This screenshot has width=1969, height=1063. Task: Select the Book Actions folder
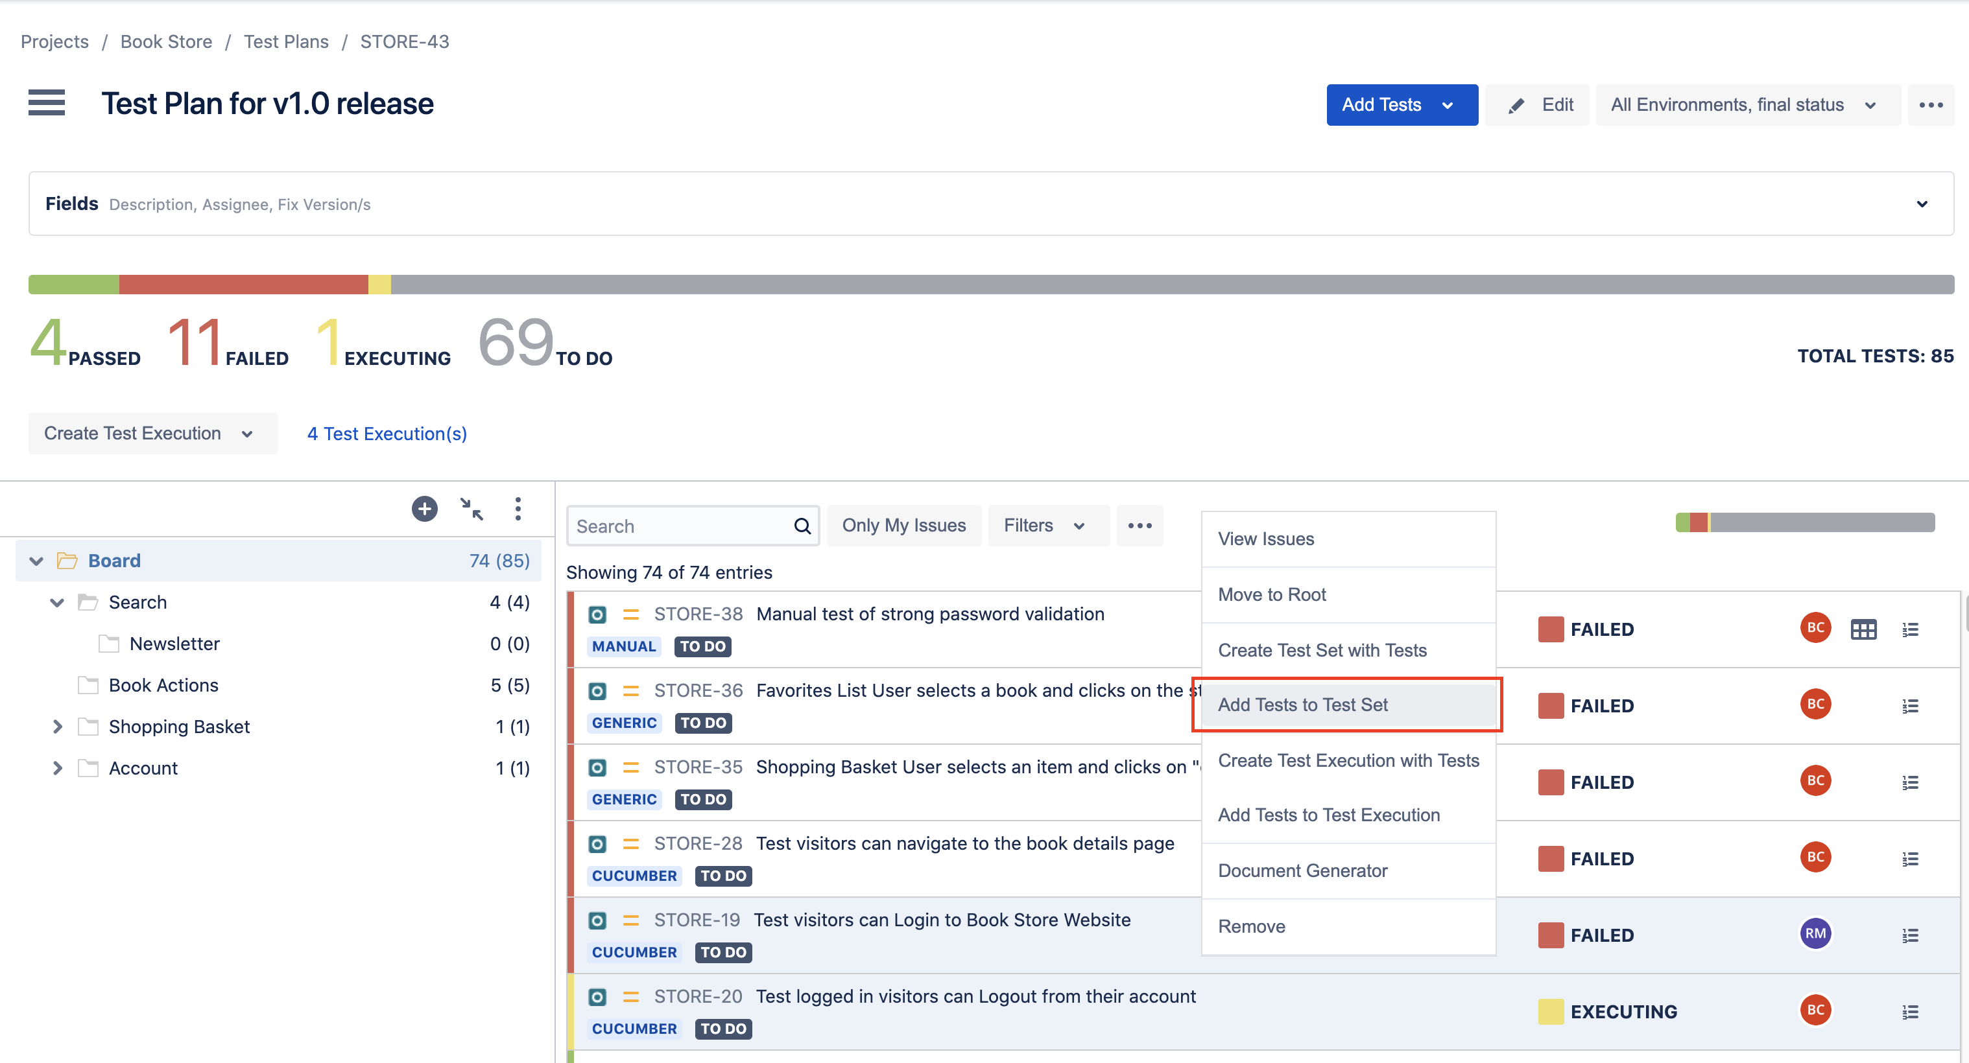point(163,685)
